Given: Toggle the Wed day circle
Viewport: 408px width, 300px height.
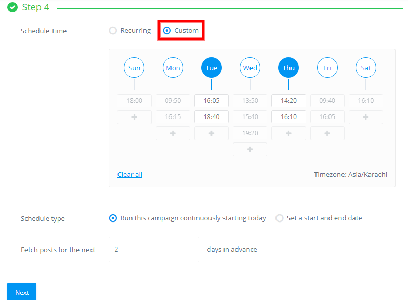Looking at the screenshot, I should 250,68.
